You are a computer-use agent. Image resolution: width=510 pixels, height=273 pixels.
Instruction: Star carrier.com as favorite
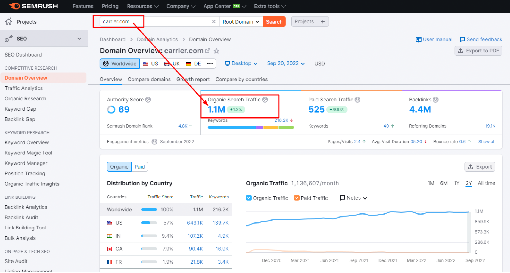pyautogui.click(x=216, y=51)
